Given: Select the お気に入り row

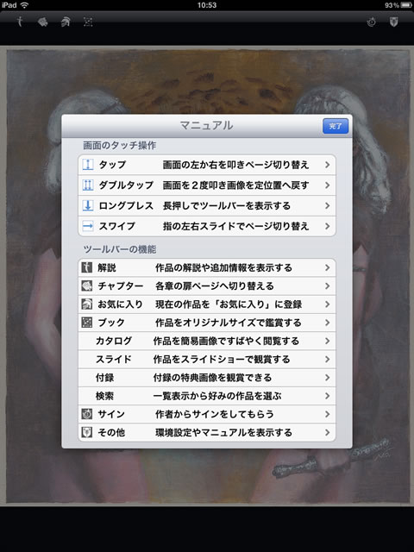Looking at the screenshot, I should coord(207,304).
